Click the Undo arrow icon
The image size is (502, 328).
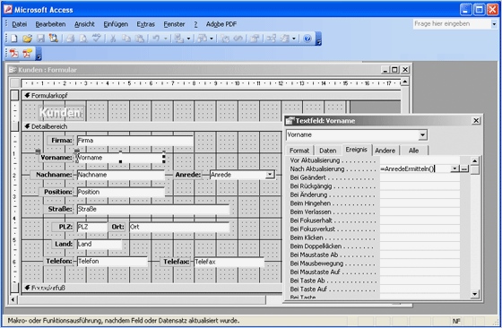coord(156,39)
